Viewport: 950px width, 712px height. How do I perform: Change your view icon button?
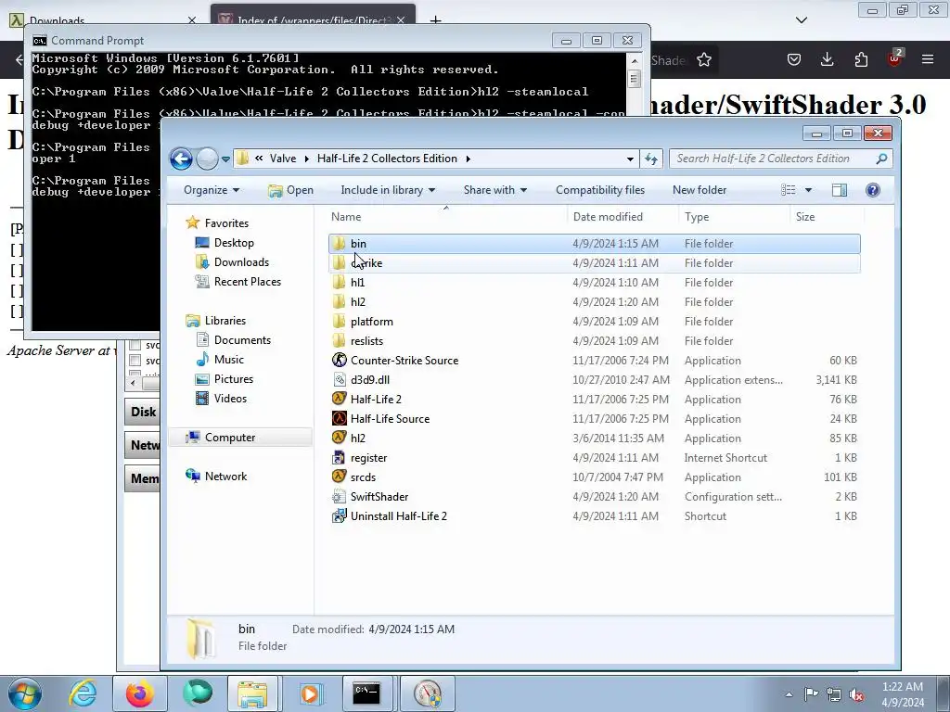click(789, 190)
